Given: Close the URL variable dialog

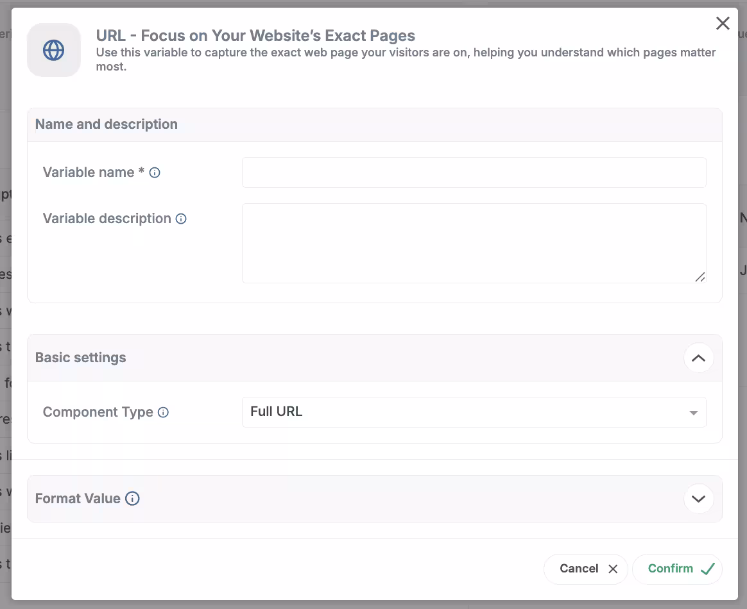Looking at the screenshot, I should [723, 22].
